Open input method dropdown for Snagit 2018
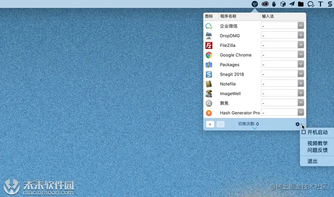 coord(301,74)
